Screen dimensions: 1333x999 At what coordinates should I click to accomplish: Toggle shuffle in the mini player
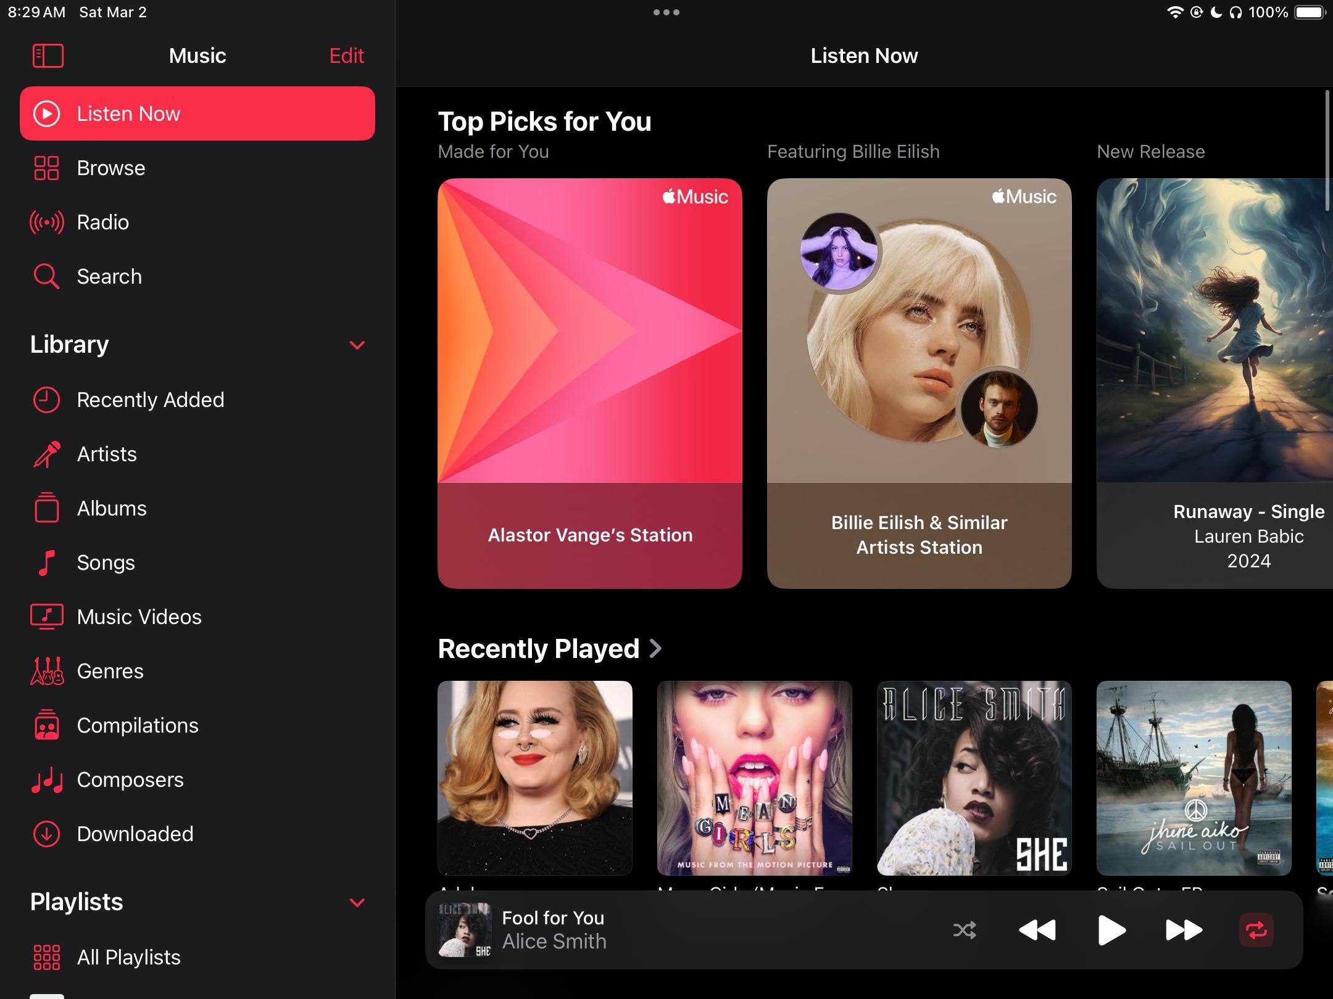965,930
